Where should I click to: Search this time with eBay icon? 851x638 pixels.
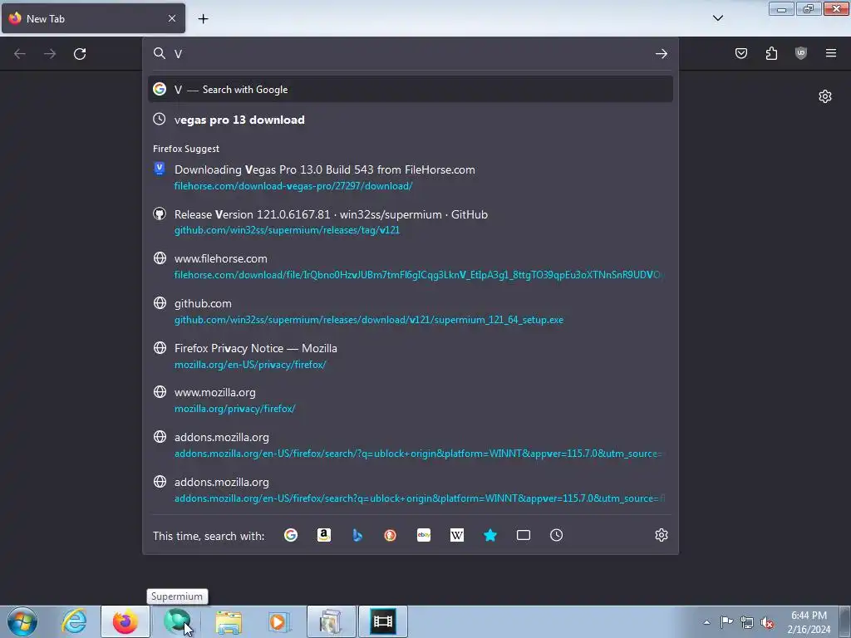pos(424,536)
